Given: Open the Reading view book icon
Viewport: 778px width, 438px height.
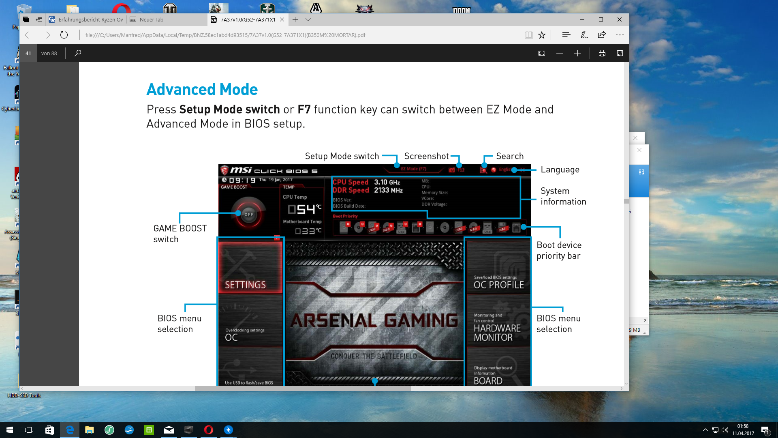Looking at the screenshot, I should click(x=528, y=35).
